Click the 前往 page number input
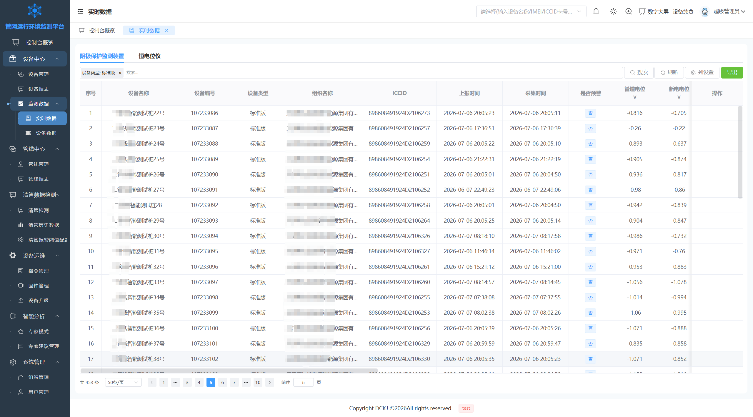 303,382
